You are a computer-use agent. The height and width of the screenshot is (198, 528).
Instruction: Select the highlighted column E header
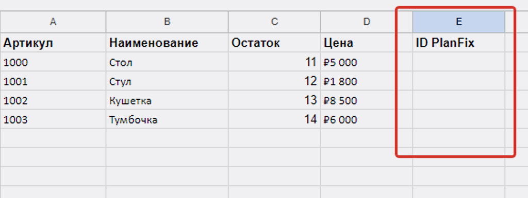[x=458, y=22]
